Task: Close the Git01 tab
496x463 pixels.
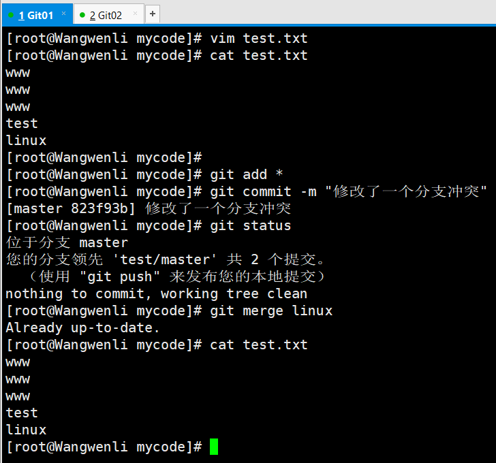Action: click(x=63, y=13)
